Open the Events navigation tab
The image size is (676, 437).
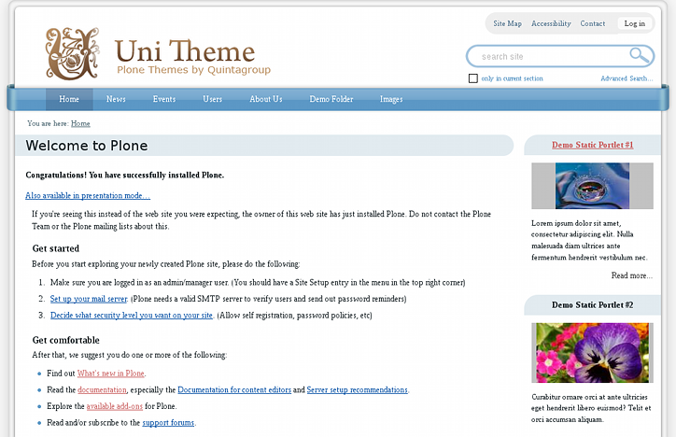[164, 99]
